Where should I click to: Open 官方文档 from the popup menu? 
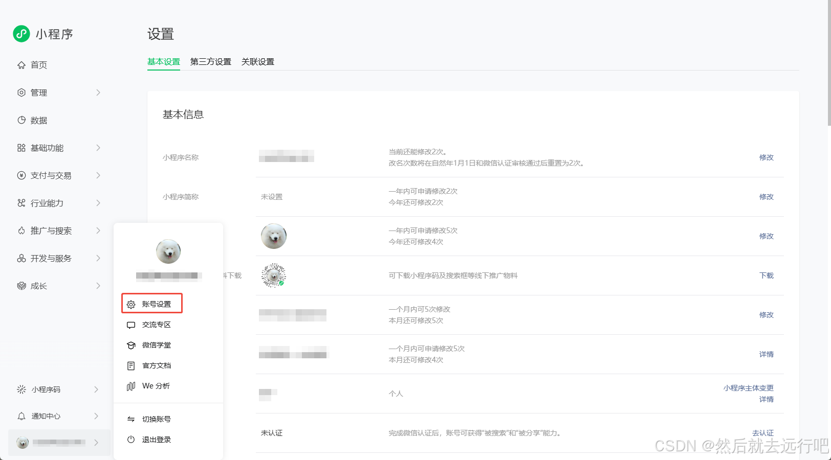tap(157, 366)
